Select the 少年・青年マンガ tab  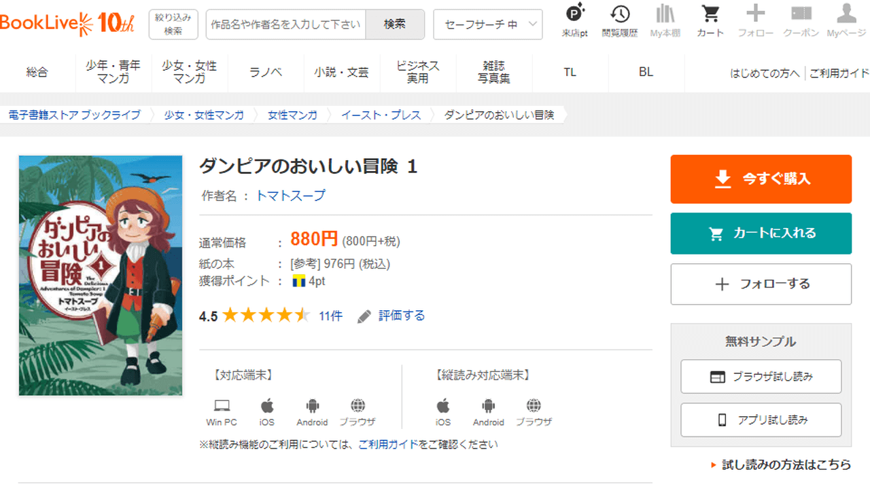click(113, 72)
